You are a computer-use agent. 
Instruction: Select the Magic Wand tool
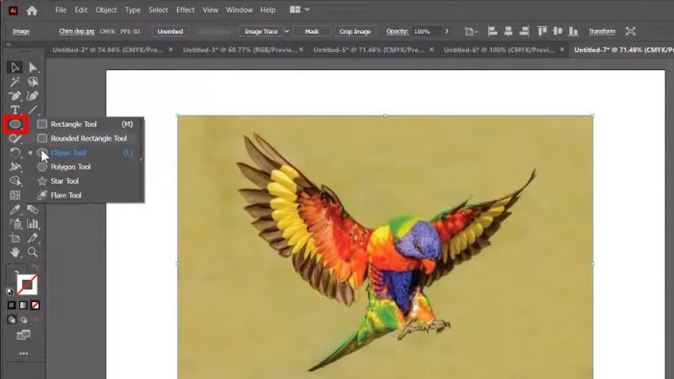pos(14,82)
